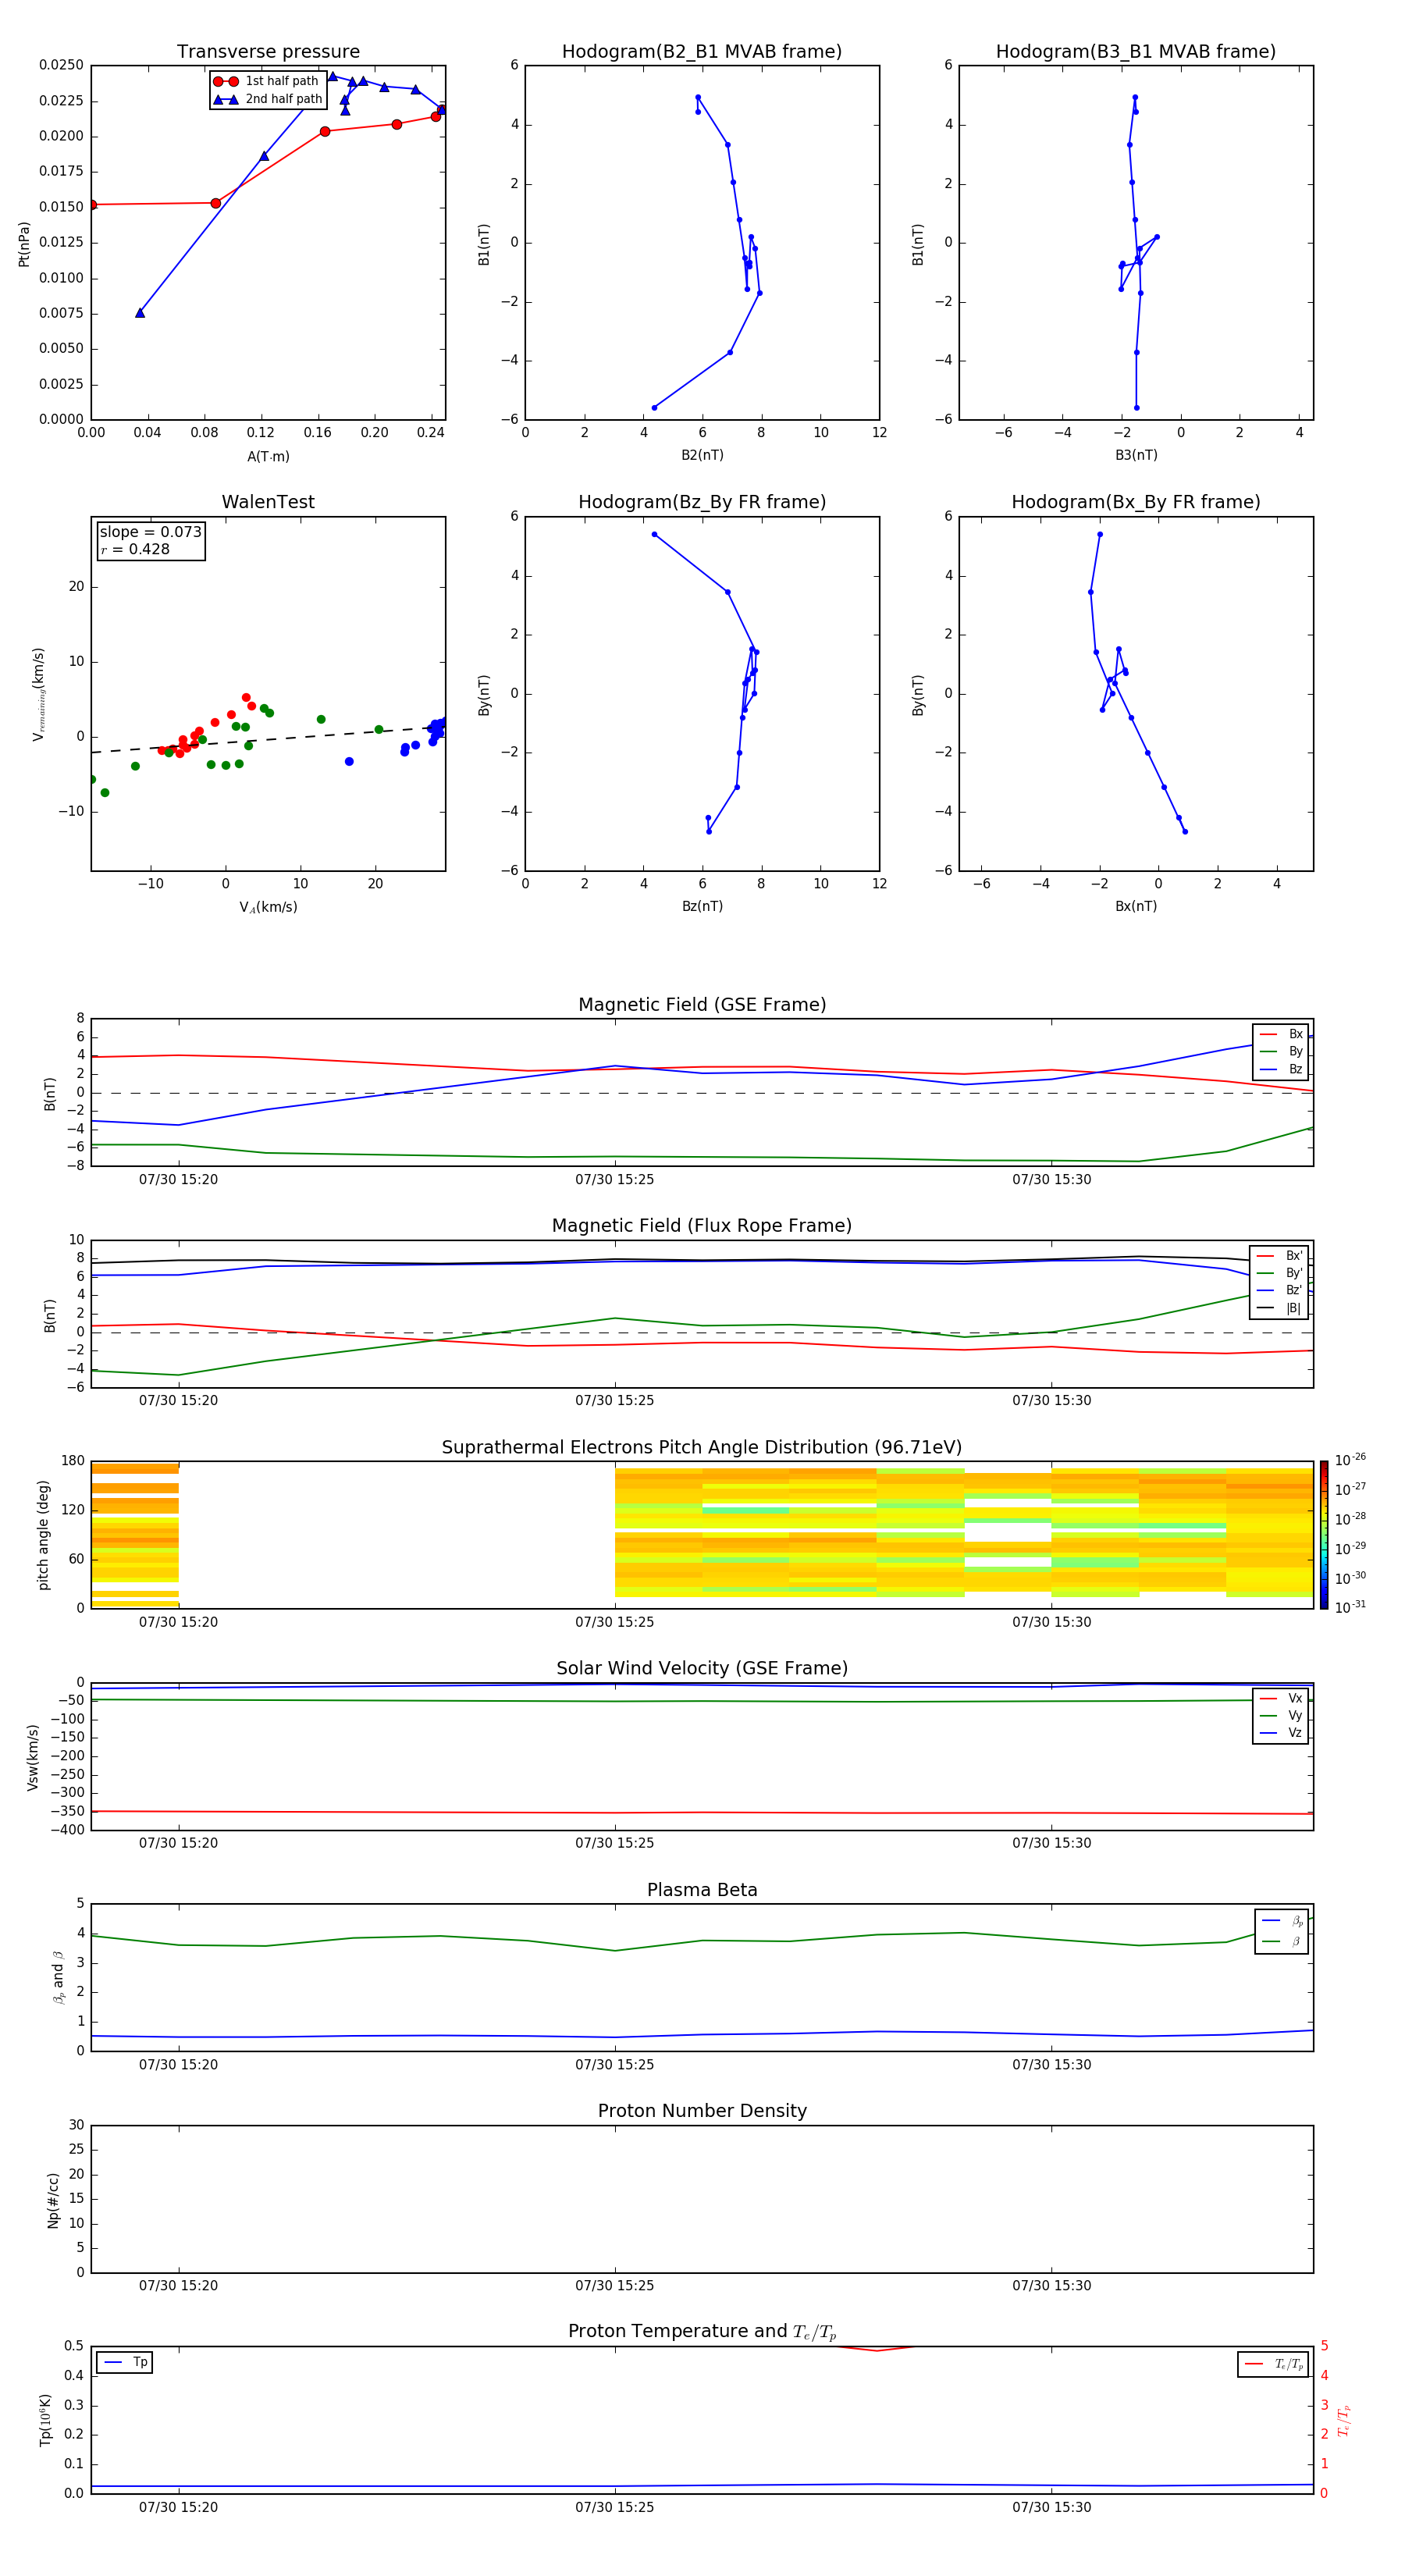Select '|B|' in the Flux Rope legend
Viewport: 1405px width, 2576px height.
pos(1279,1308)
